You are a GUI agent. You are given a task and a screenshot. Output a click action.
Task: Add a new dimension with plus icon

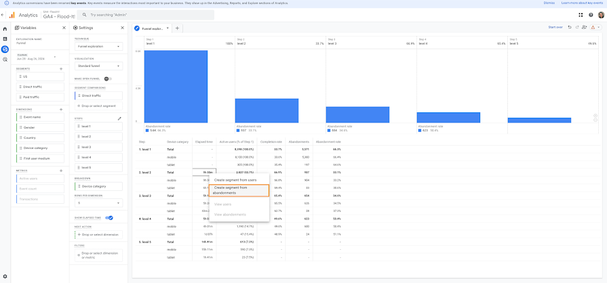61,110
